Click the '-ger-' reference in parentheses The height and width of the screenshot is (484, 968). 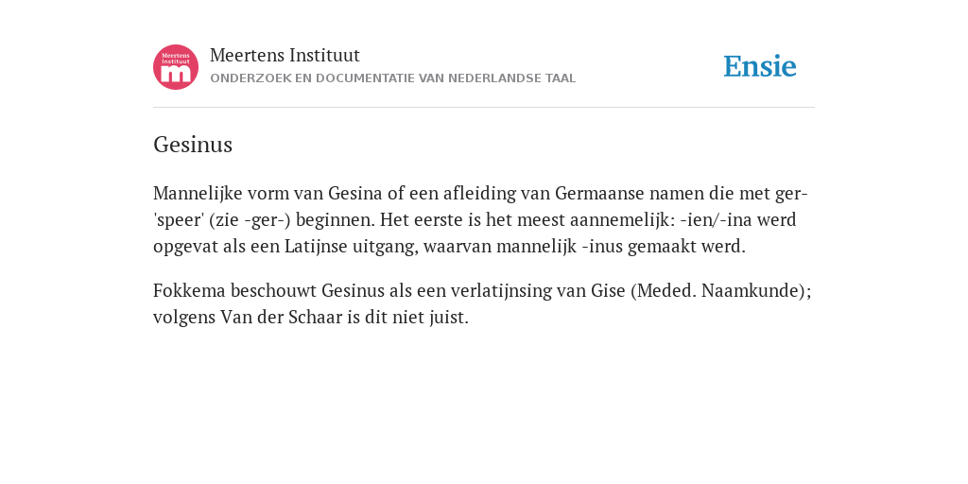pyautogui.click(x=268, y=219)
